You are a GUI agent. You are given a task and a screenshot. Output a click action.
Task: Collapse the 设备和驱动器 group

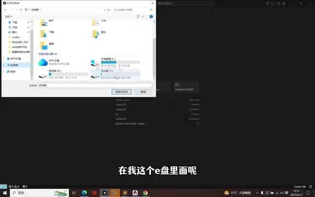point(37,54)
